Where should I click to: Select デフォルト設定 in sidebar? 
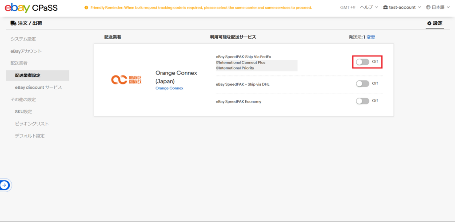(x=30, y=135)
